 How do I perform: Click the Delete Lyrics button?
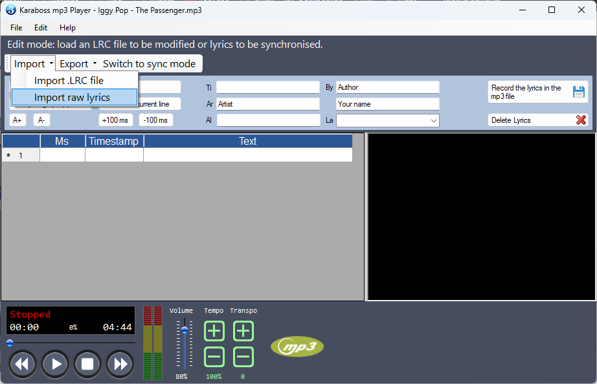pyautogui.click(x=537, y=120)
